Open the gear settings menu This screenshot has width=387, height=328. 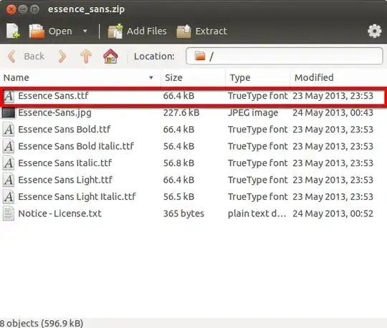374,31
